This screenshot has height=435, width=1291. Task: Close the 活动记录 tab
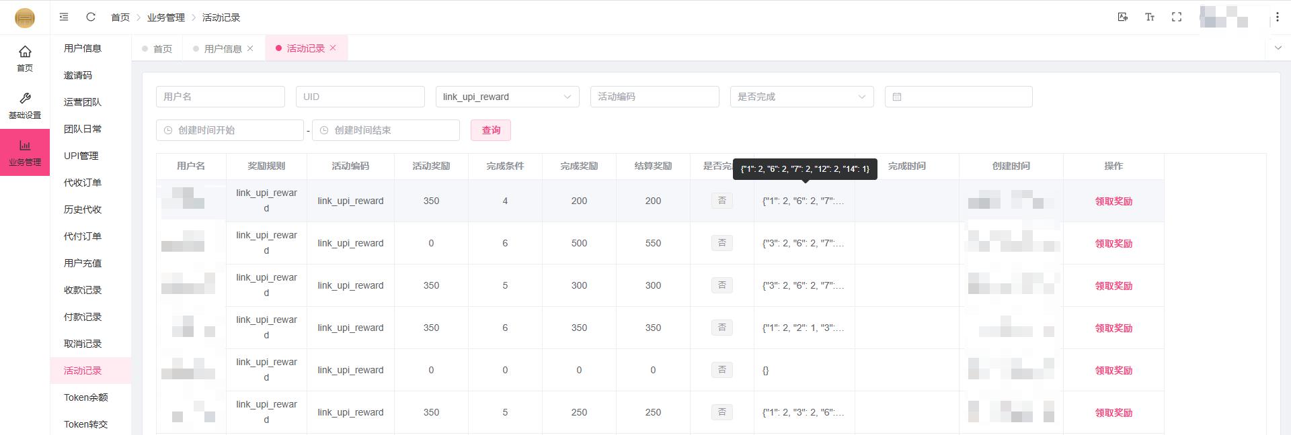[x=333, y=48]
